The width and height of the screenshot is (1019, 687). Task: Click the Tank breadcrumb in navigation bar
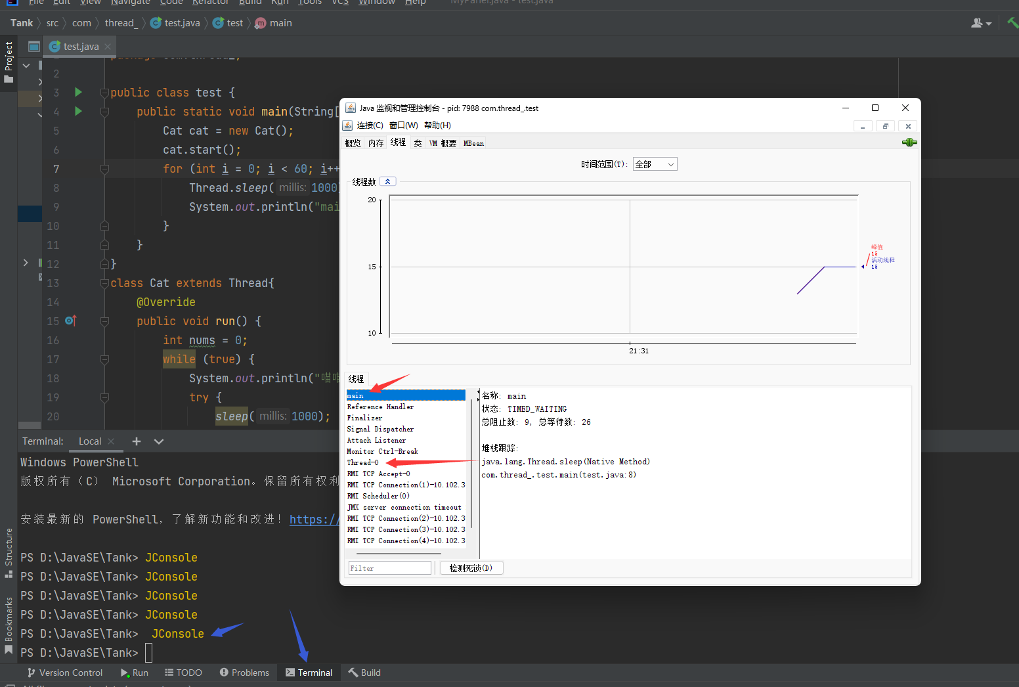[x=22, y=23]
